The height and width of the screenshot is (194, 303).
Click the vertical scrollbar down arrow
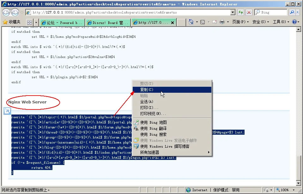pos(298,183)
